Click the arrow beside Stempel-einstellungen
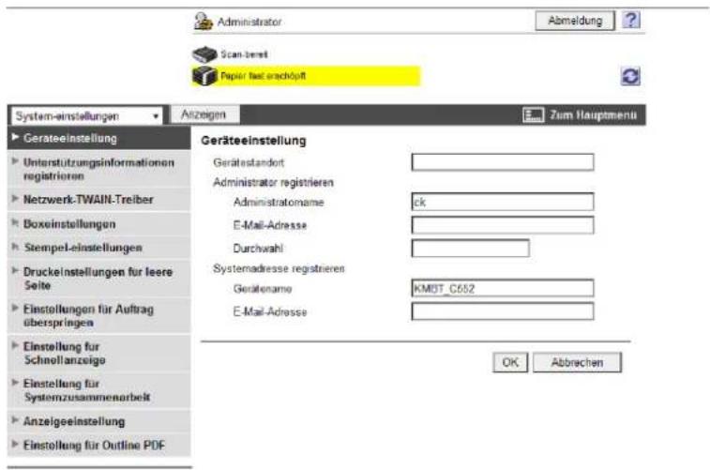710x470 pixels. [x=15, y=247]
